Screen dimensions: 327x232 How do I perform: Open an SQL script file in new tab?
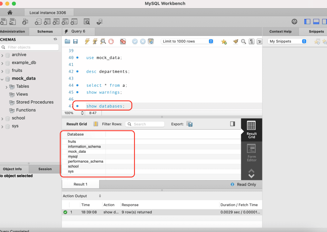click(x=13, y=21)
